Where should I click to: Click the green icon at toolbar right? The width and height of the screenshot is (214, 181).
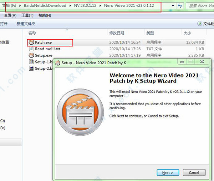200,24
